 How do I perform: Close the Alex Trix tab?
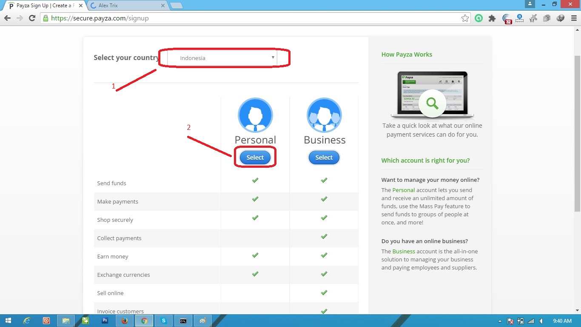coord(162,6)
